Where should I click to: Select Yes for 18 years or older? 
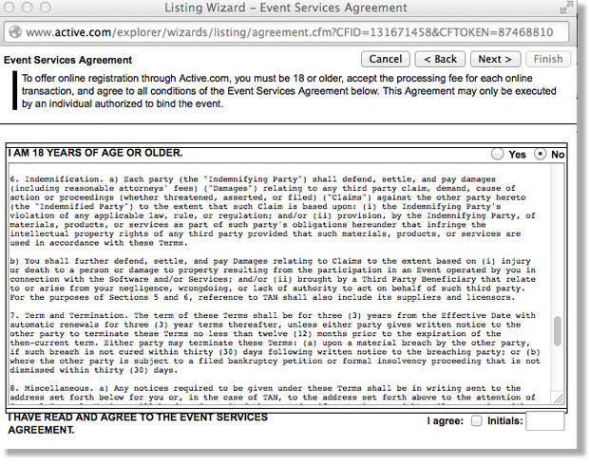point(499,154)
